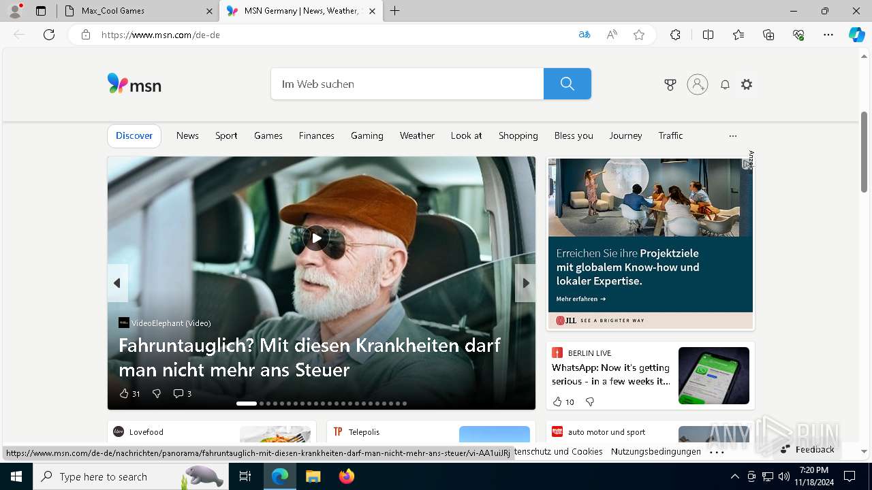
Task: Expand more MSN navigation categories
Action: 733,136
